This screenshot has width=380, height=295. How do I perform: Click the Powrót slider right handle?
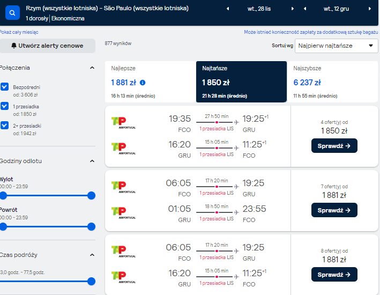(x=91, y=226)
